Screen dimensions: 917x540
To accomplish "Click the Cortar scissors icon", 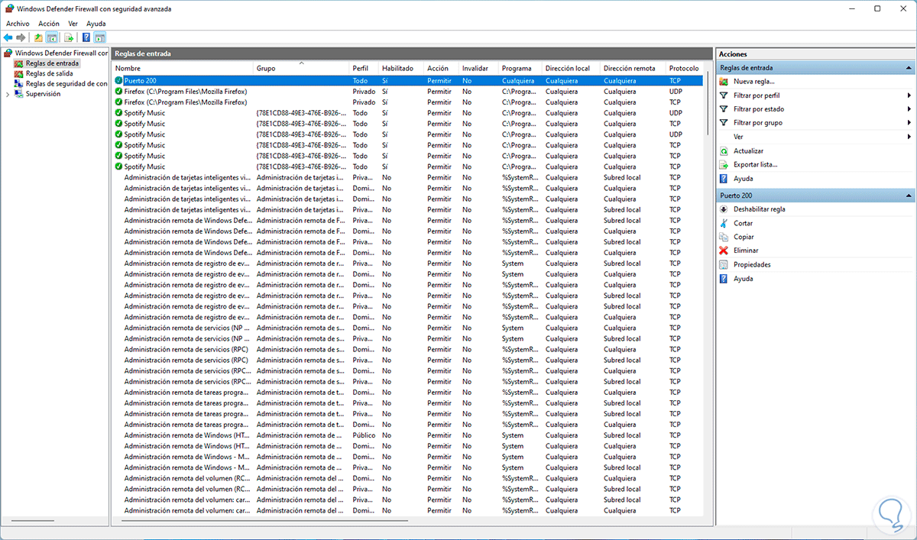I will (724, 224).
